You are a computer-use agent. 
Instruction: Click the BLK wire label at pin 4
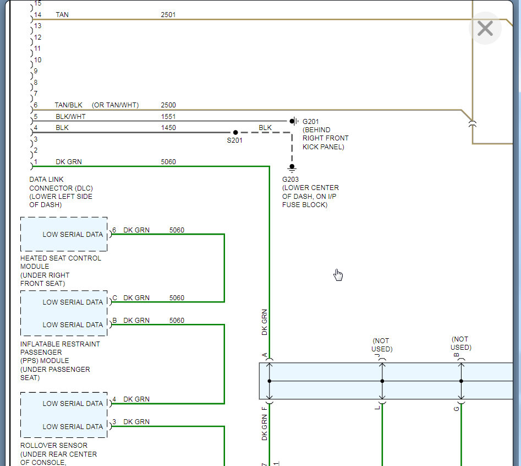[62, 128]
